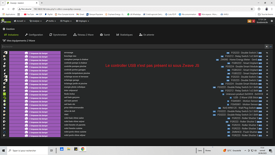Image resolution: width=275 pixels, height=155 pixels.
Task: Switch to the Réseau Z-Wave tab
Action: (x=83, y=35)
